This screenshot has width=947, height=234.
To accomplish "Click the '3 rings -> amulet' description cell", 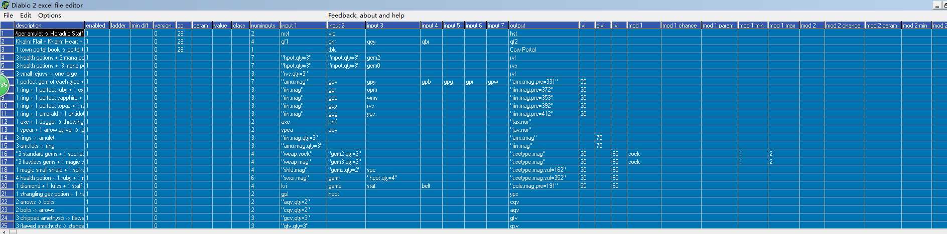I will click(x=49, y=138).
